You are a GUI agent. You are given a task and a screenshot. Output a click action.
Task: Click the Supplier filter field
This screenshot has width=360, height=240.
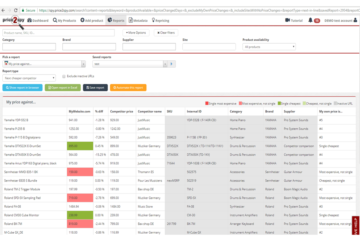coord(149,47)
